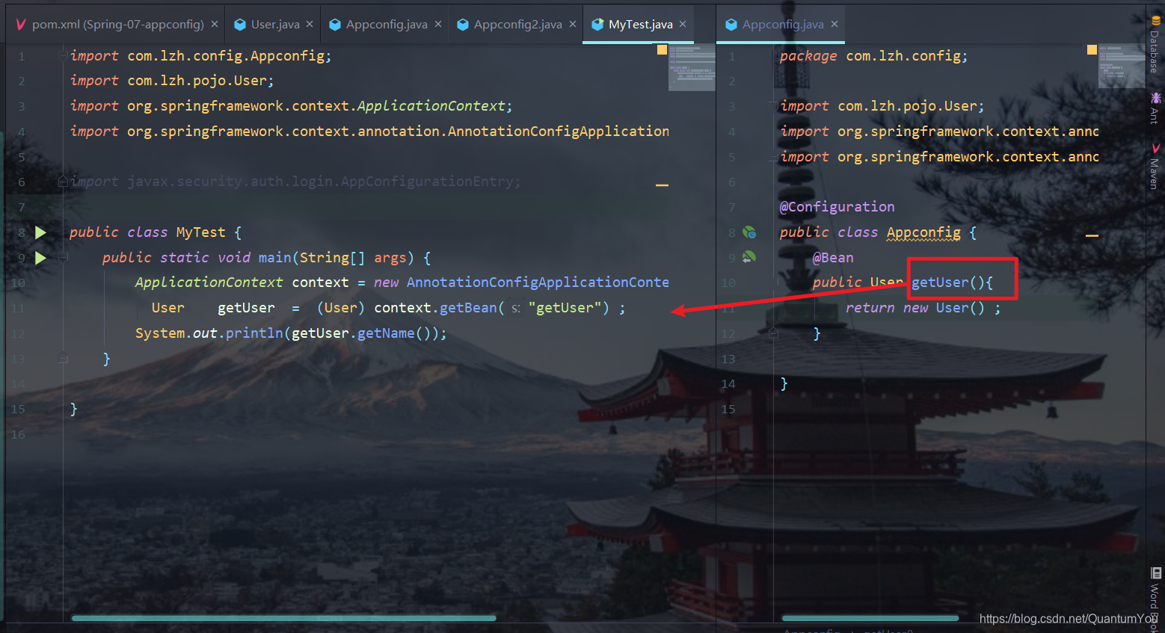1165x633 pixels.
Task: Open the Maven tool window
Action: pos(1156,166)
